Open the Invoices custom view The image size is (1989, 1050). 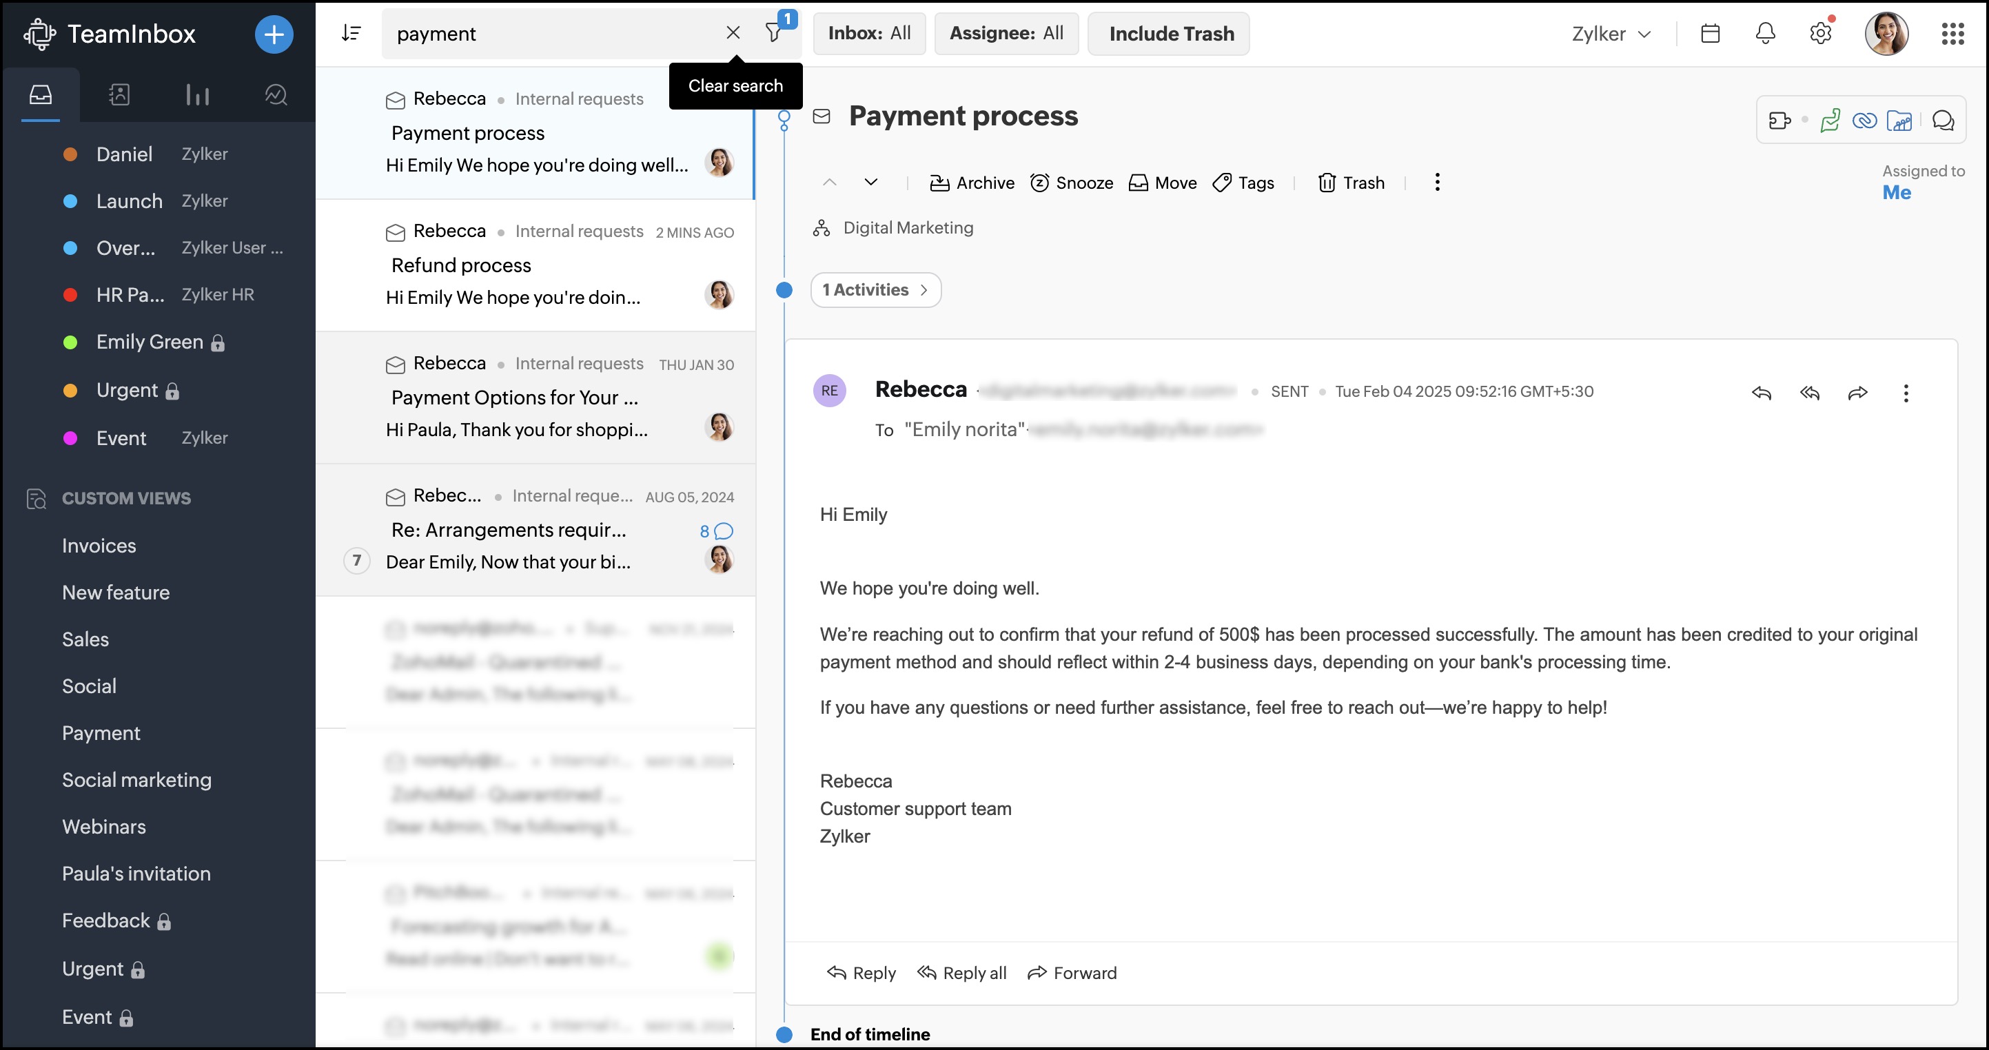click(99, 546)
